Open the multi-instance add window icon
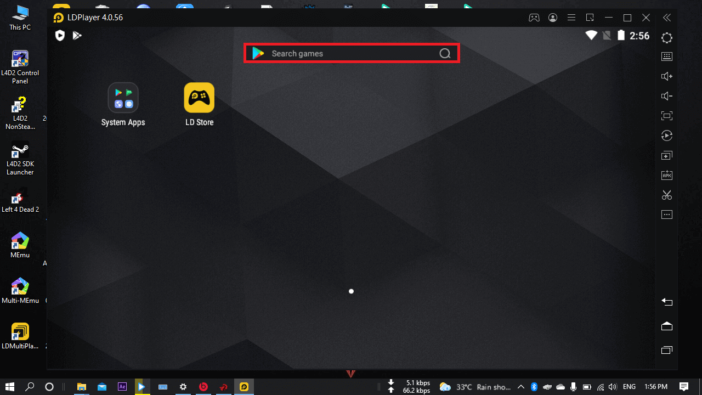 click(667, 155)
